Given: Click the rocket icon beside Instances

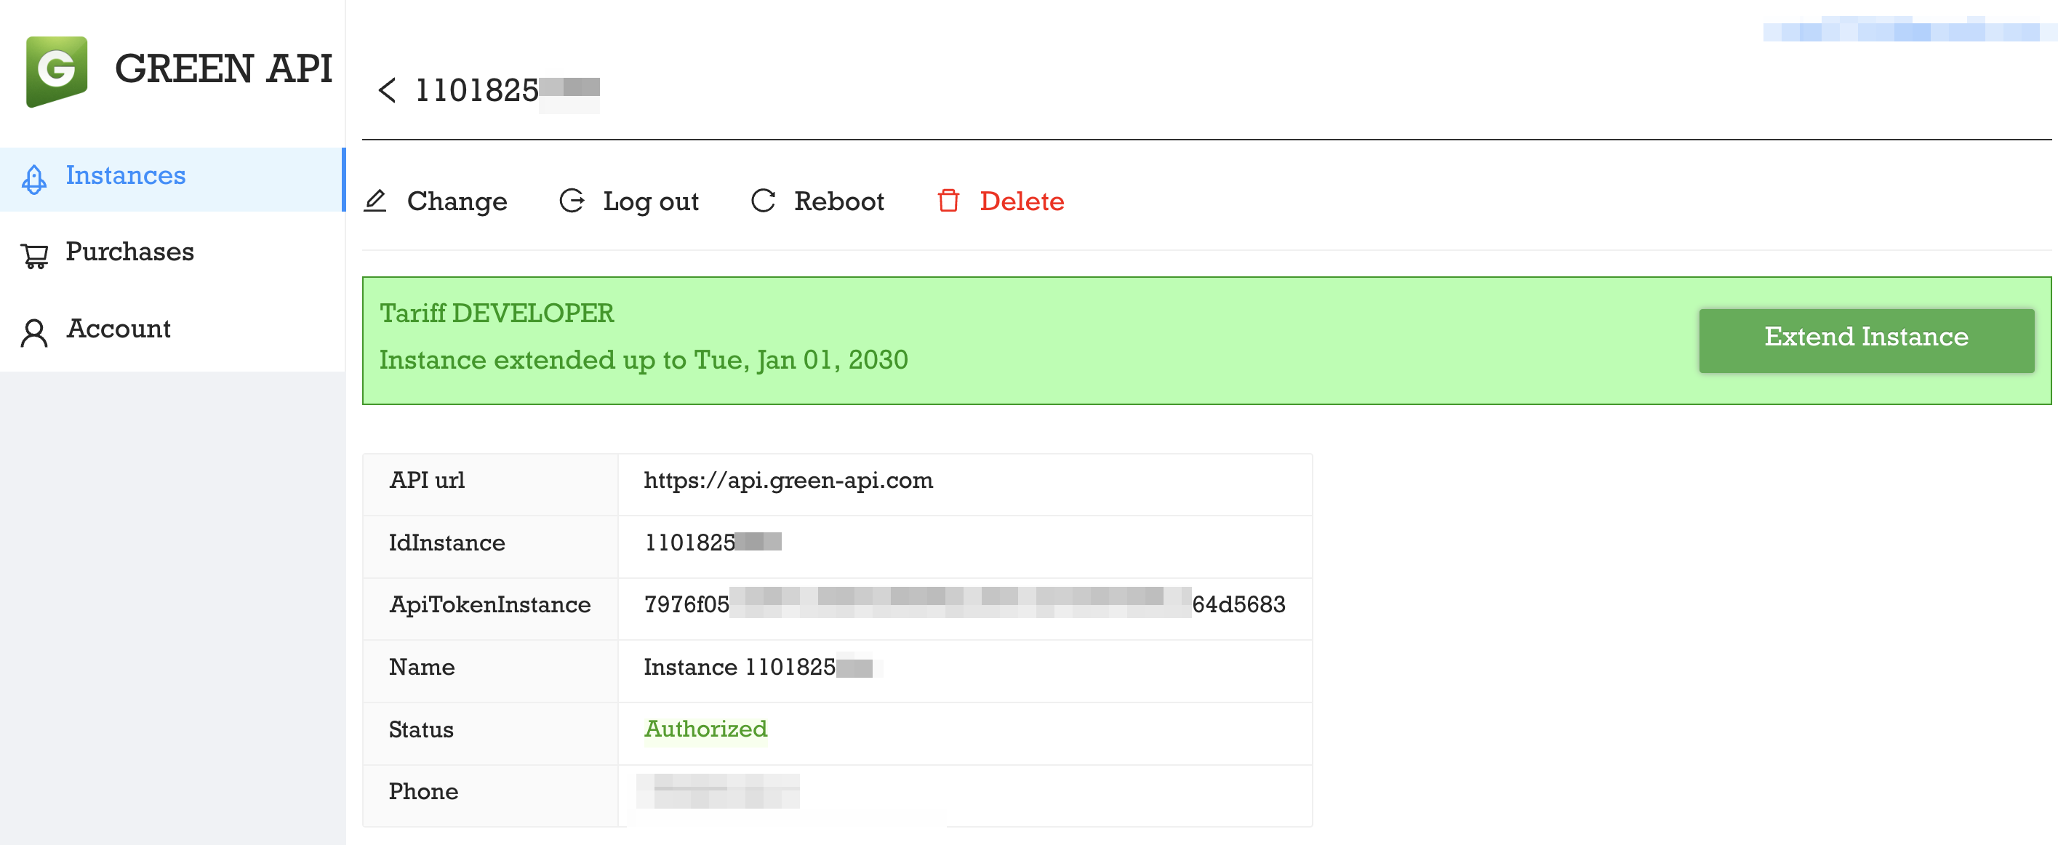Looking at the screenshot, I should click(x=33, y=178).
